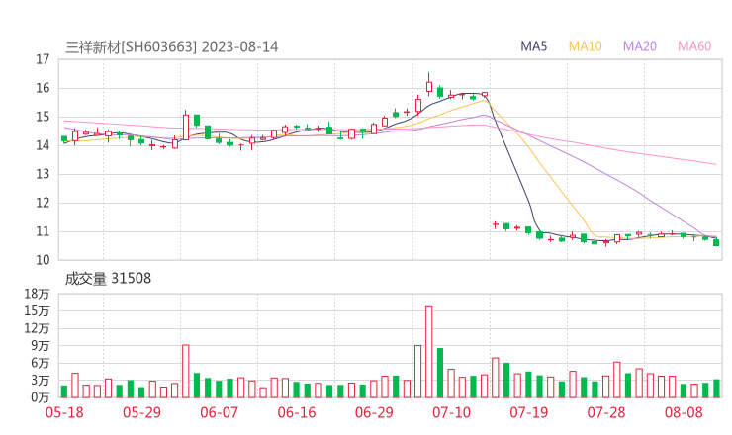732x435 pixels.
Task: Click the 05-18 date axis label
Action: point(64,412)
